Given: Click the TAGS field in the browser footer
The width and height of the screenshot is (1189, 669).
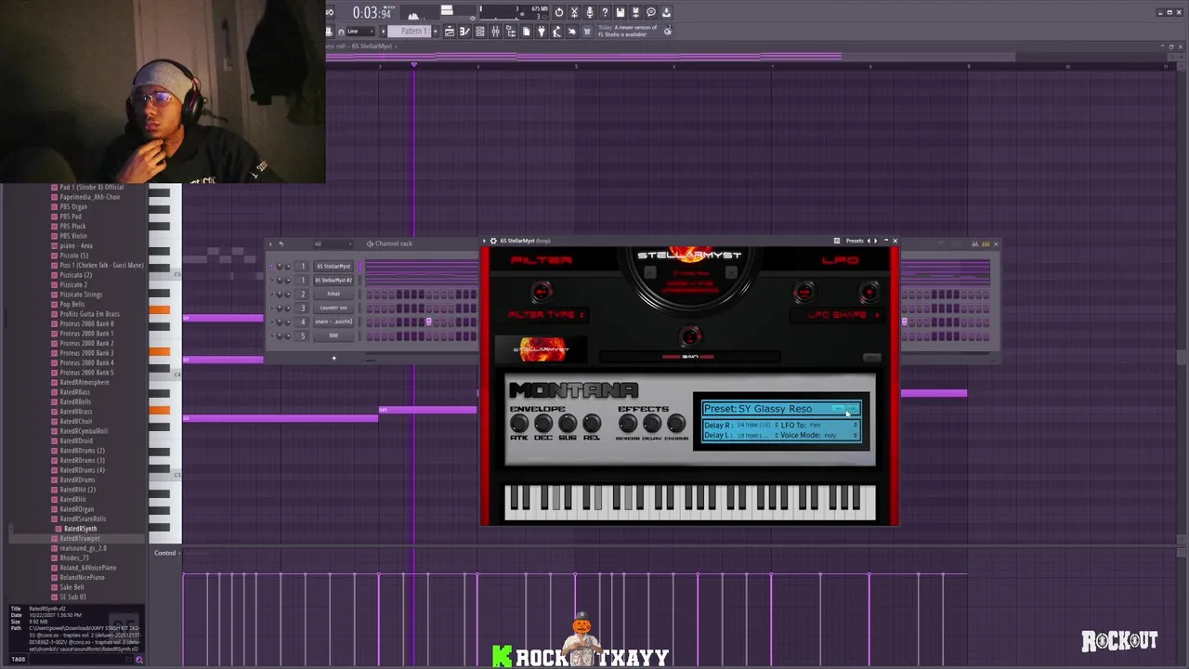Looking at the screenshot, I should coord(79,660).
